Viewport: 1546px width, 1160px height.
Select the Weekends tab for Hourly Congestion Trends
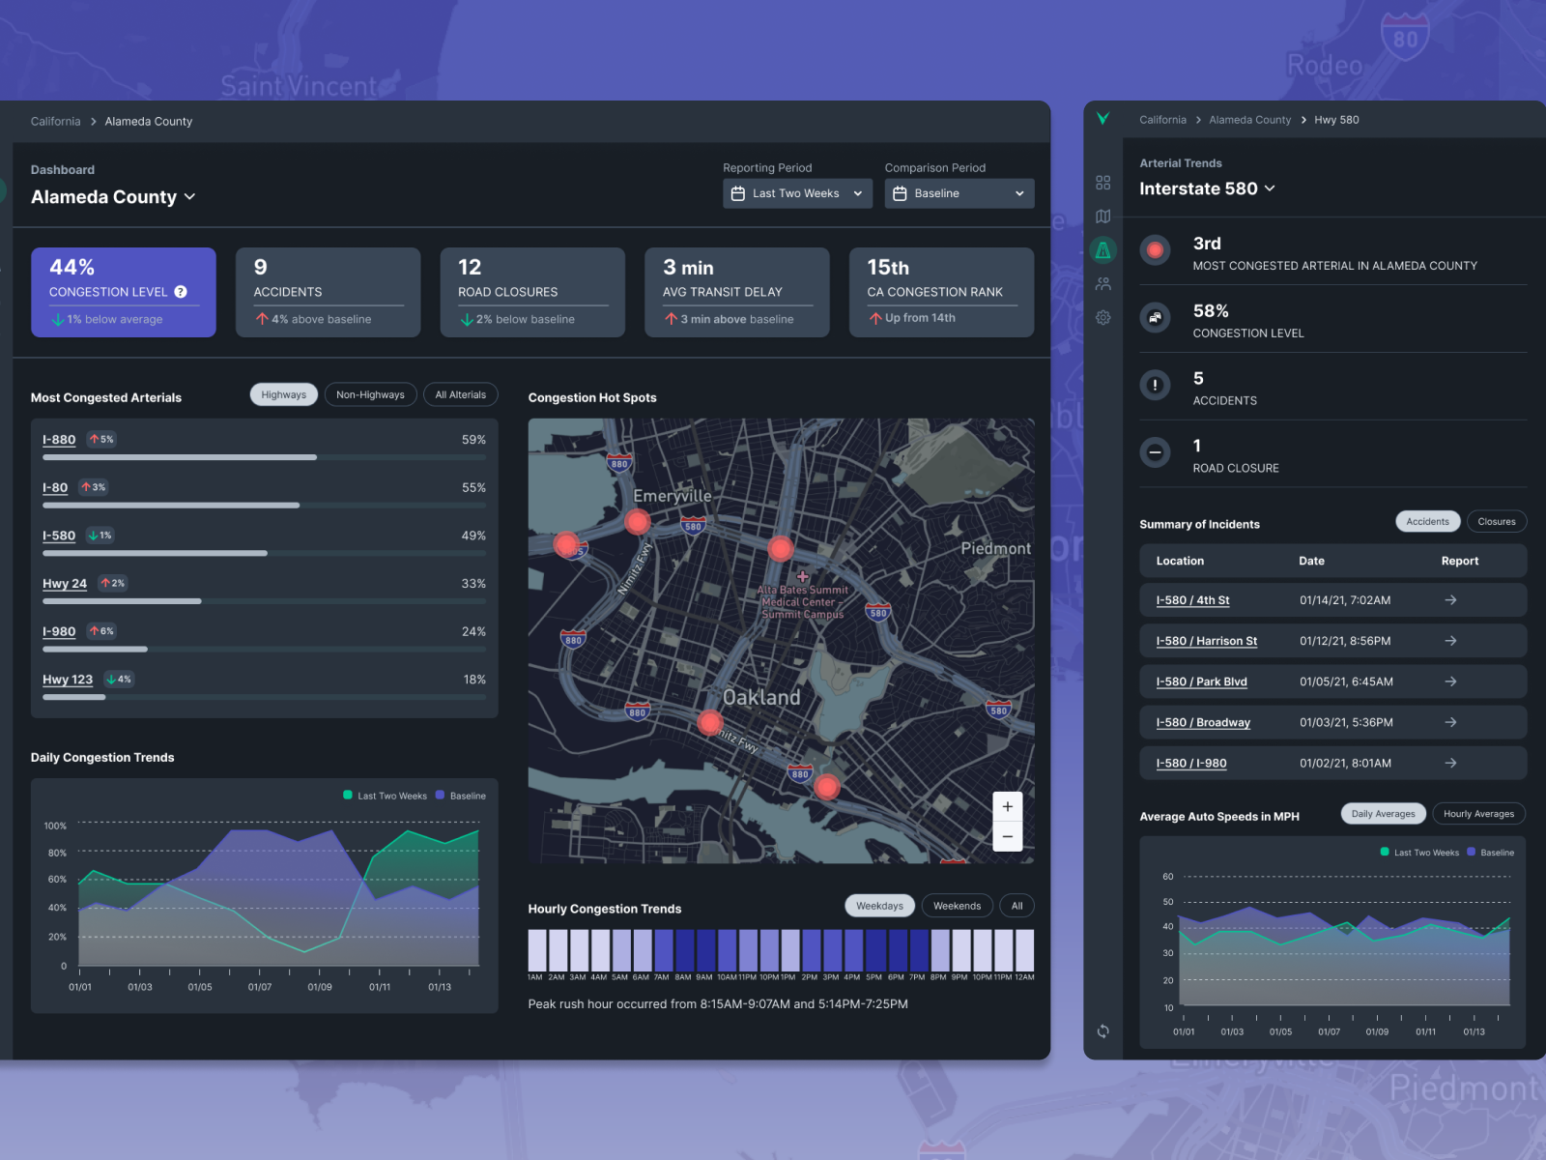pyautogui.click(x=957, y=905)
